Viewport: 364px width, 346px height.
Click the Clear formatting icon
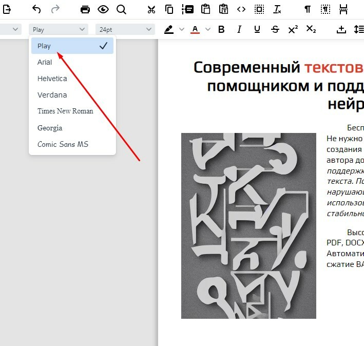(x=277, y=9)
